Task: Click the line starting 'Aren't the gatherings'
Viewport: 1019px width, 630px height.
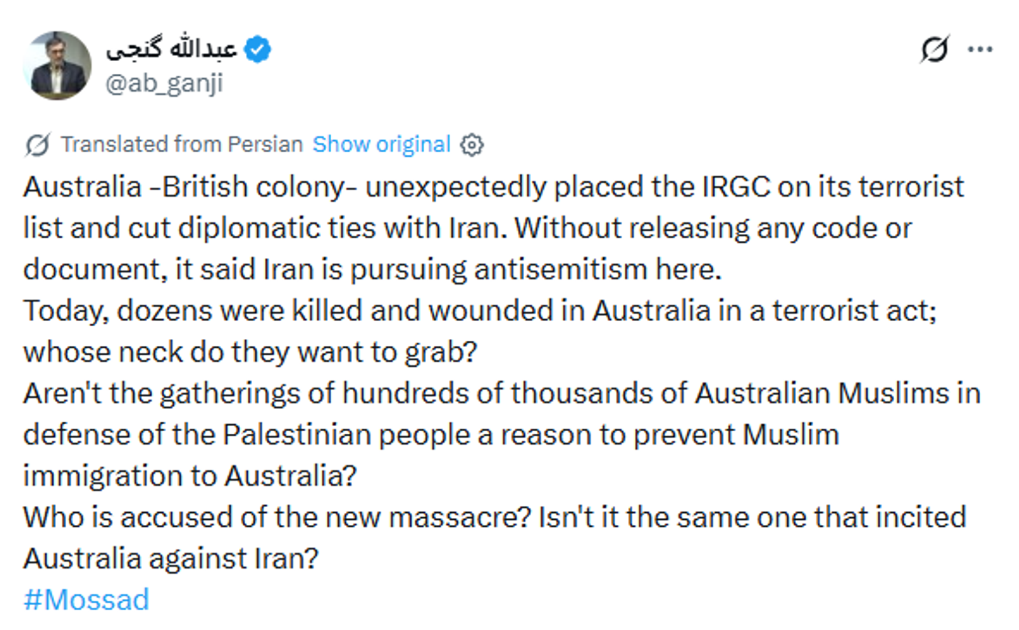Action: pyautogui.click(x=501, y=393)
